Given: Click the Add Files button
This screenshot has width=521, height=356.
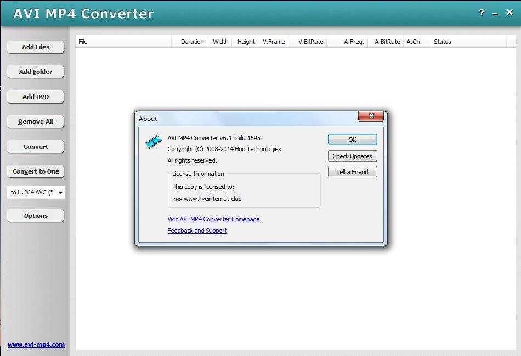Looking at the screenshot, I should 36,47.
